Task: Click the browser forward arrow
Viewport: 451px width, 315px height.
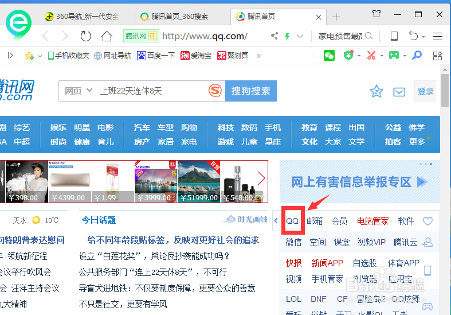Action: [65, 36]
